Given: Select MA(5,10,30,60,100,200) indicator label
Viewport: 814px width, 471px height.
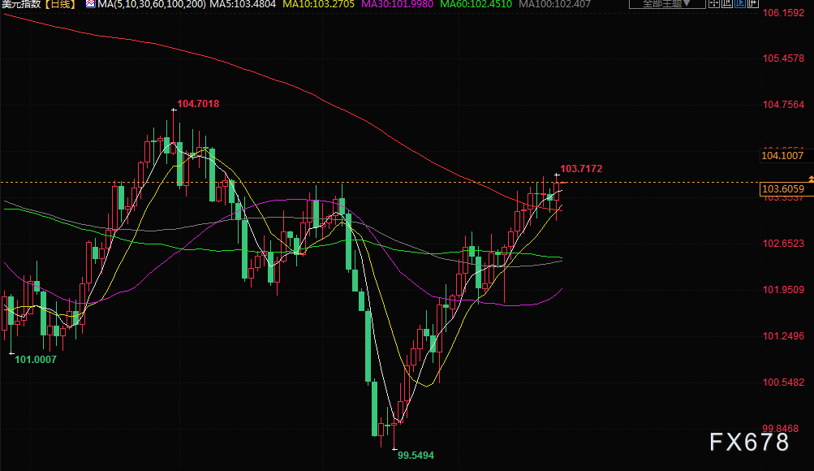Looking at the screenshot, I should point(152,4).
